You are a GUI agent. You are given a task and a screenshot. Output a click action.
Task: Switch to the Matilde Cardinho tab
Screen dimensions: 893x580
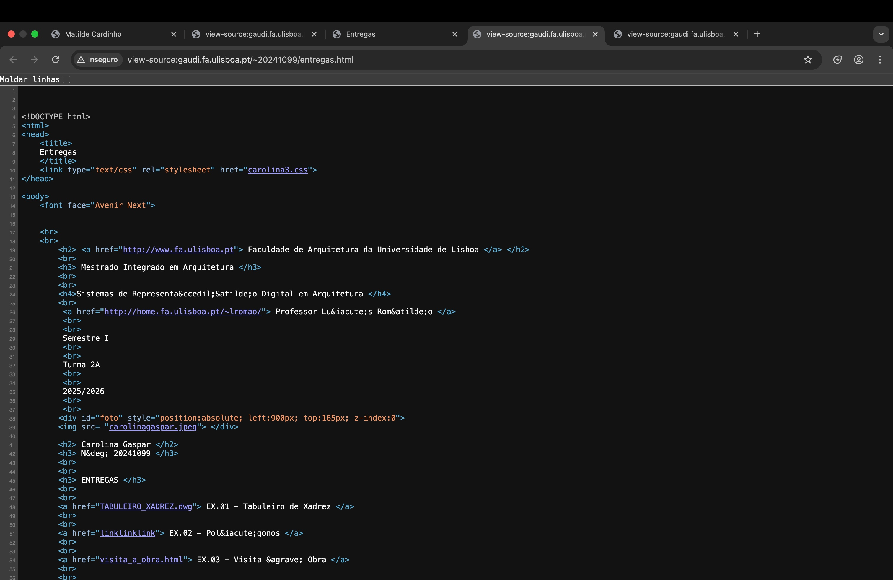pos(93,34)
